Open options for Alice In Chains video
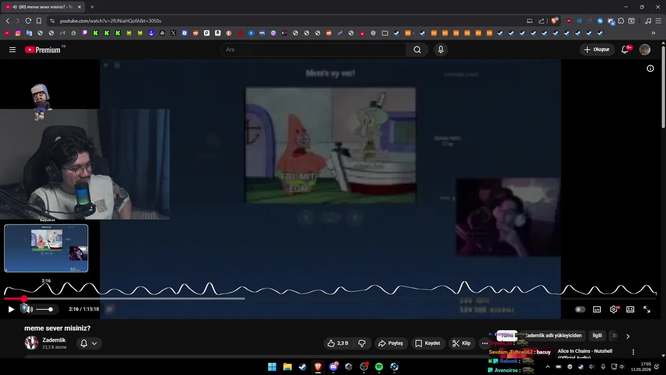The height and width of the screenshot is (375, 666). (x=633, y=352)
